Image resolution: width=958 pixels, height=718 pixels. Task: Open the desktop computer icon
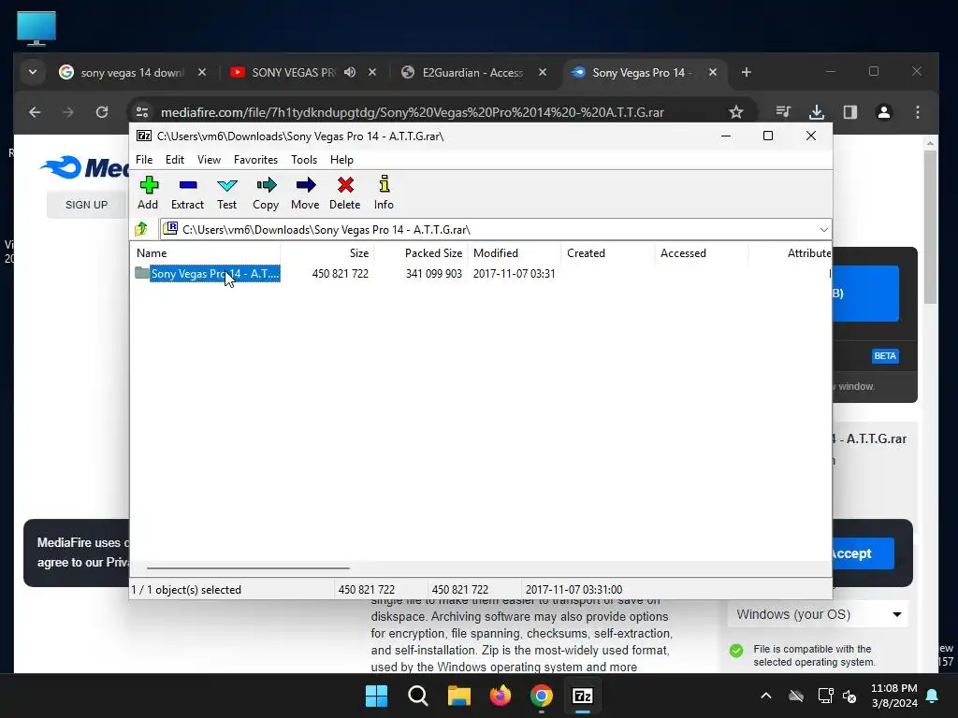click(36, 28)
